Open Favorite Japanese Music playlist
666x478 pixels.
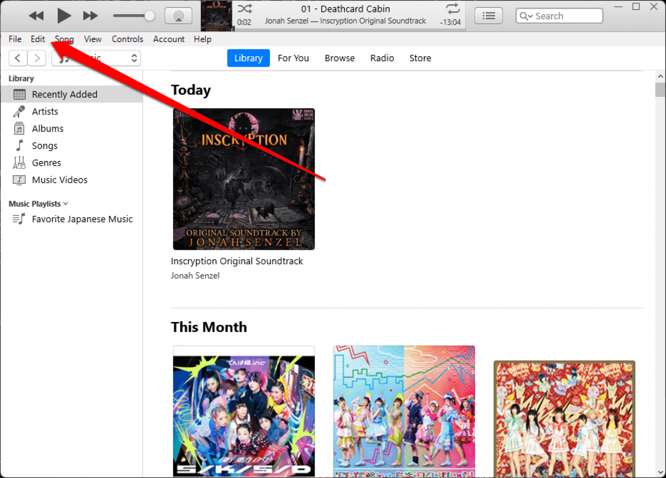click(x=82, y=219)
